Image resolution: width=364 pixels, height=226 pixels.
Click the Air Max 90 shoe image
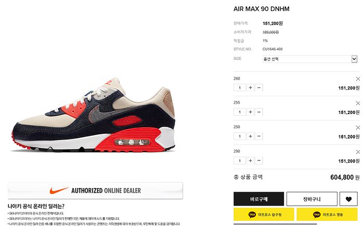[x=93, y=115]
